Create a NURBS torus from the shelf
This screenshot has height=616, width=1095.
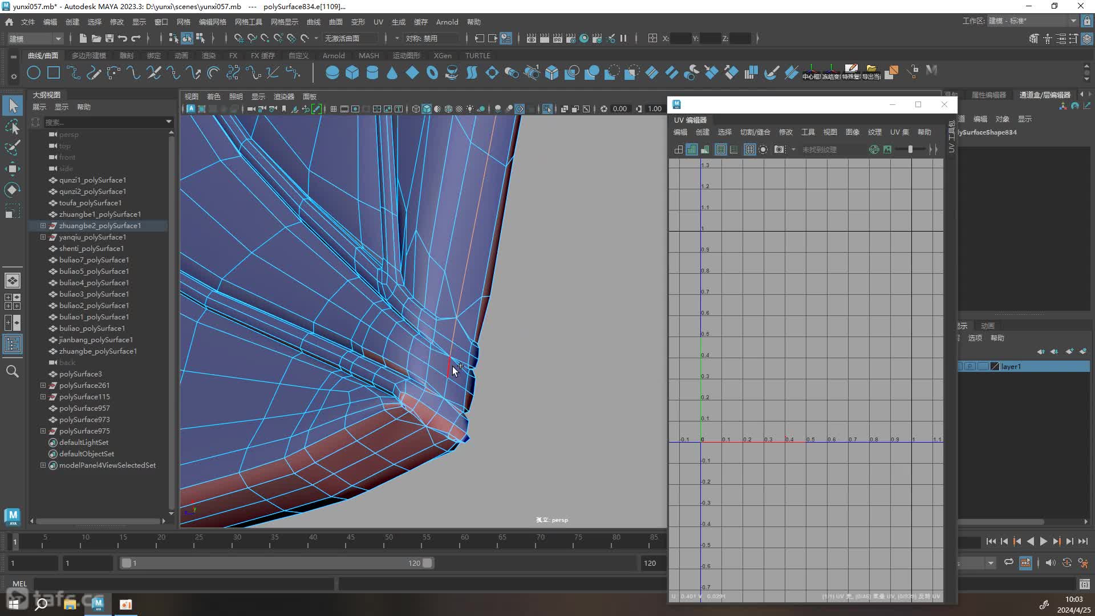[x=432, y=72]
